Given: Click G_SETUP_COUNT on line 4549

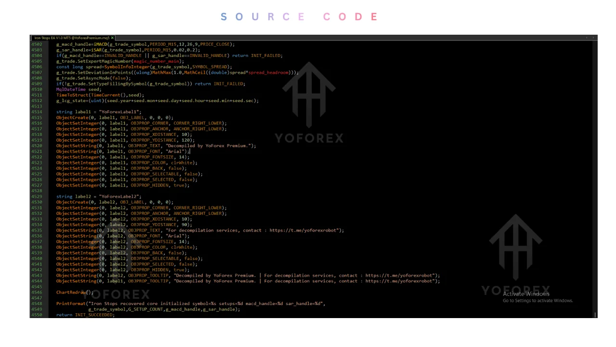Looking at the screenshot, I should click(x=145, y=309).
